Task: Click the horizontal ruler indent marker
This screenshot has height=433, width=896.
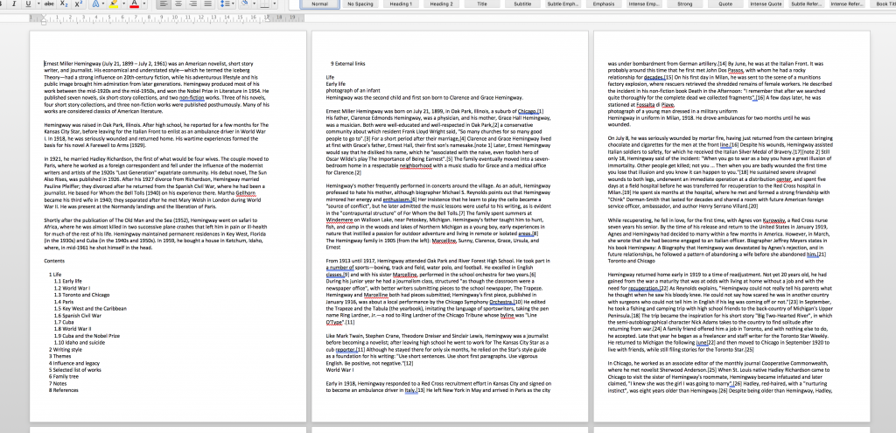Action: coord(44,19)
